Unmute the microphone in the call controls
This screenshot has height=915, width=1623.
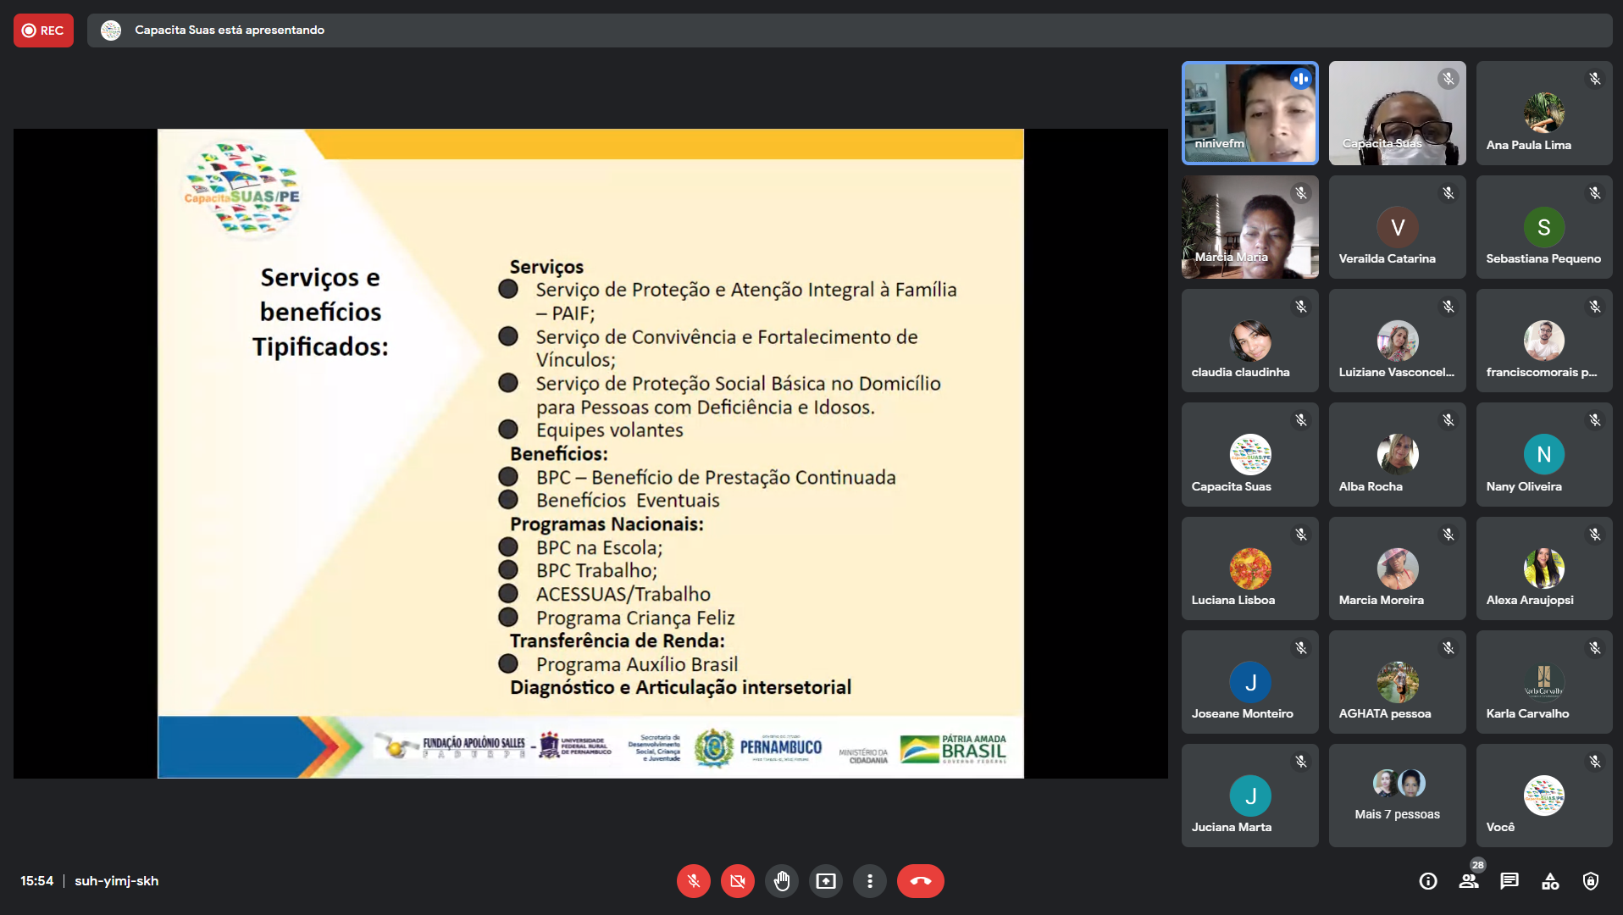click(693, 881)
